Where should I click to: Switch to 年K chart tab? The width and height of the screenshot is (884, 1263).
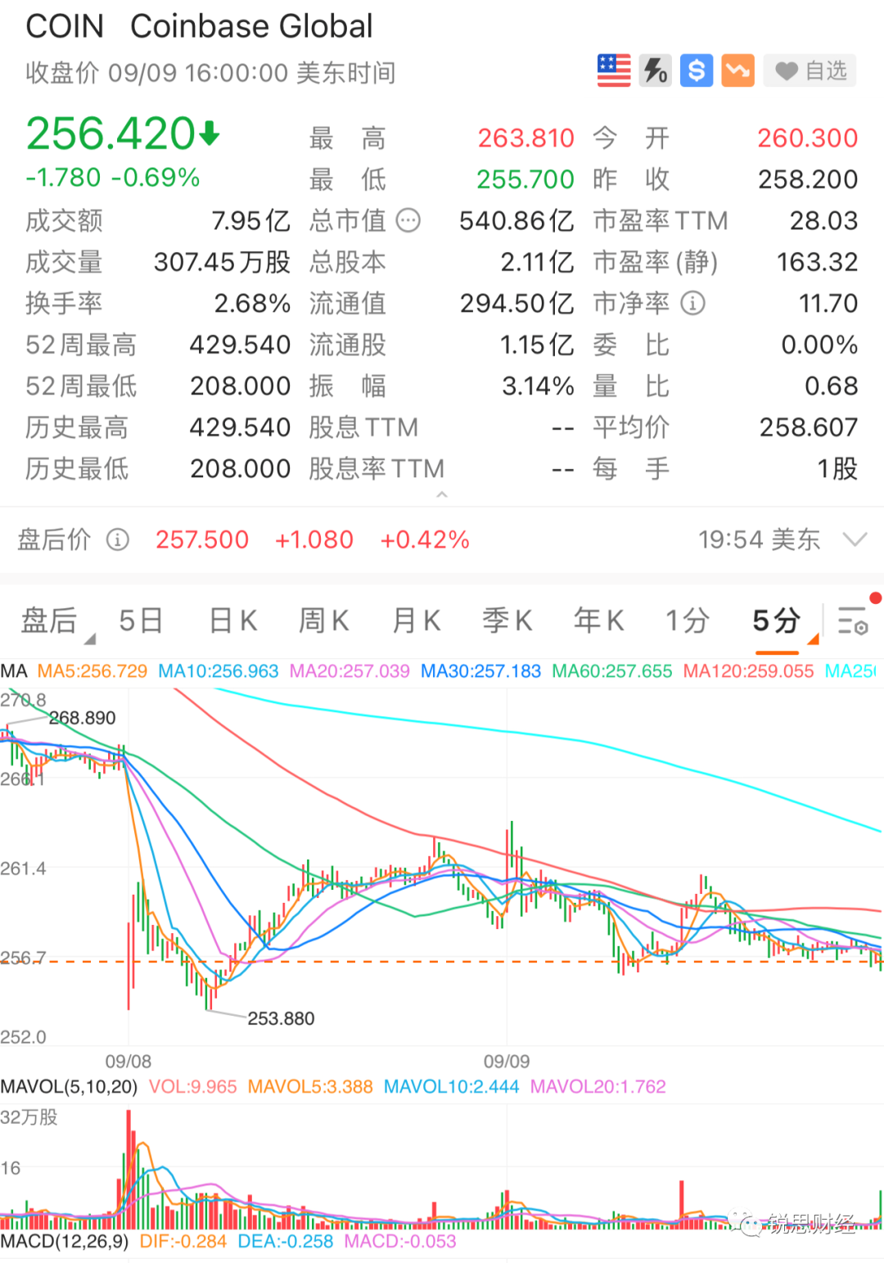[599, 621]
